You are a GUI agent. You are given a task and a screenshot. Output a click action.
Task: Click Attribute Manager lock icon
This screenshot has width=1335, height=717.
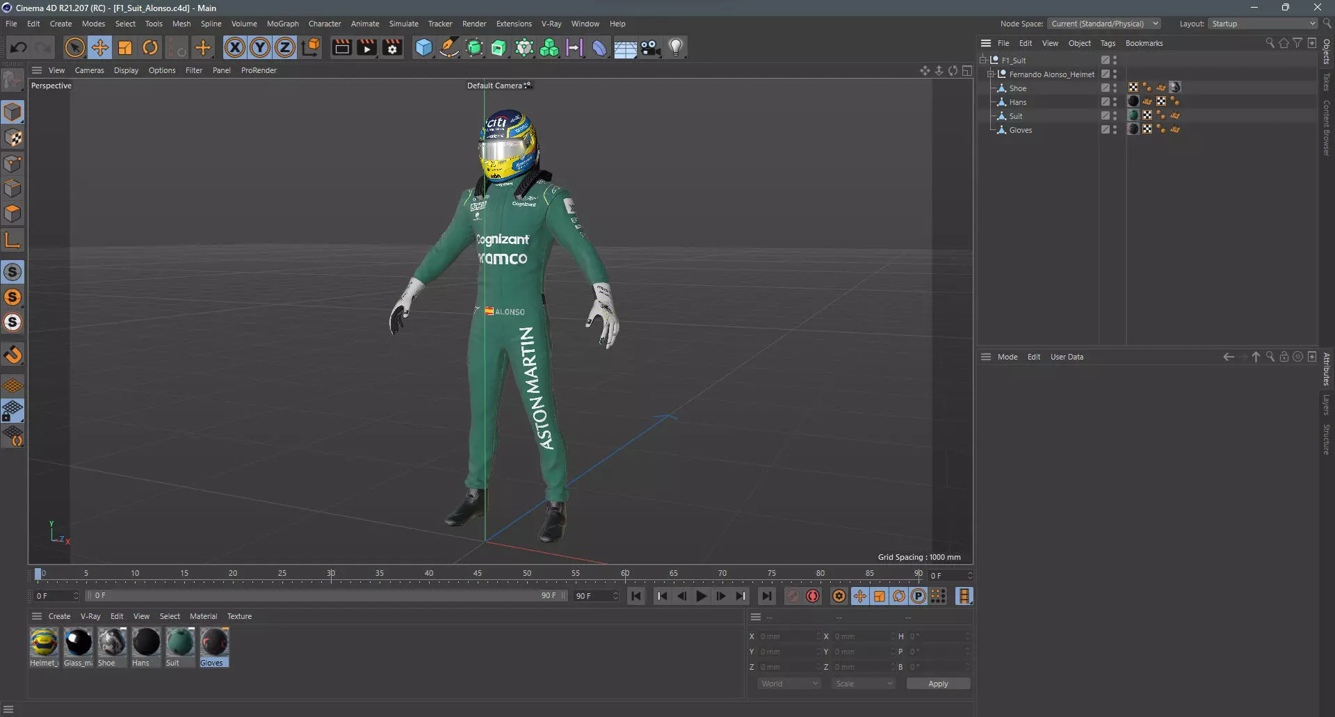point(1284,357)
